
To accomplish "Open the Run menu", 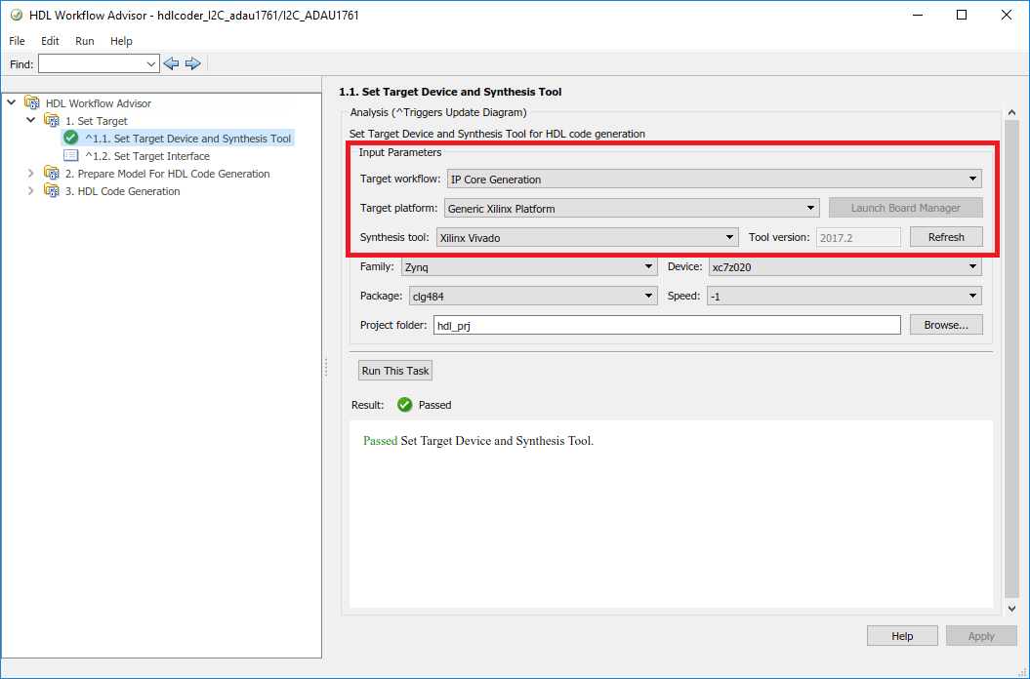I will [x=85, y=41].
